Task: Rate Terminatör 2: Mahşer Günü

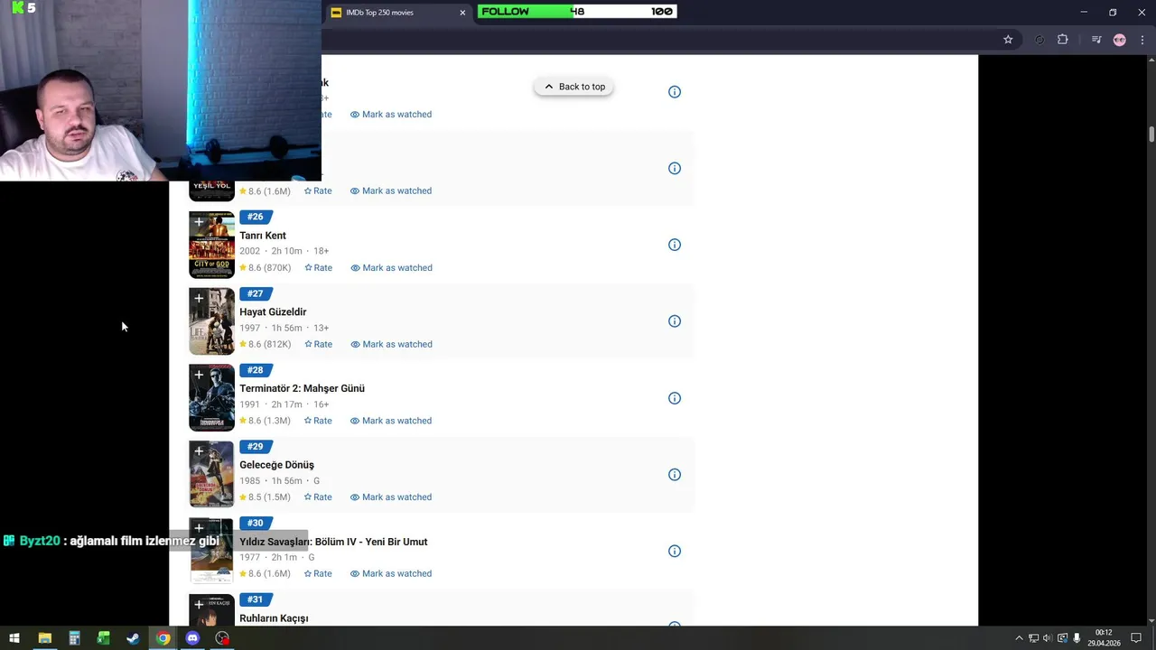Action: pyautogui.click(x=318, y=421)
